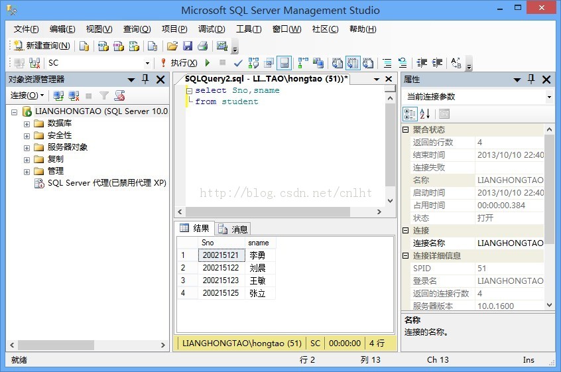Open Activity Monitor toolbar icon
Screen dimensions: 561x372
(222, 46)
